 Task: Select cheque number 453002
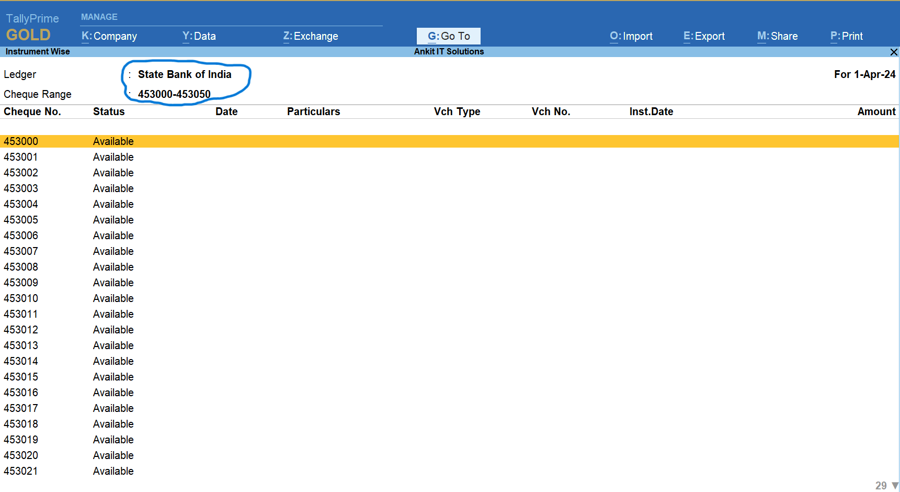[x=21, y=173]
